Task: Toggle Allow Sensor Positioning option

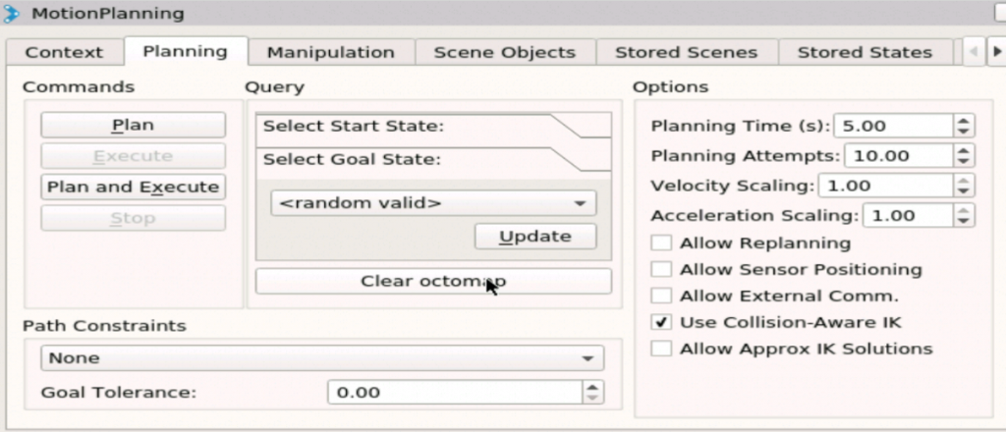Action: [662, 269]
